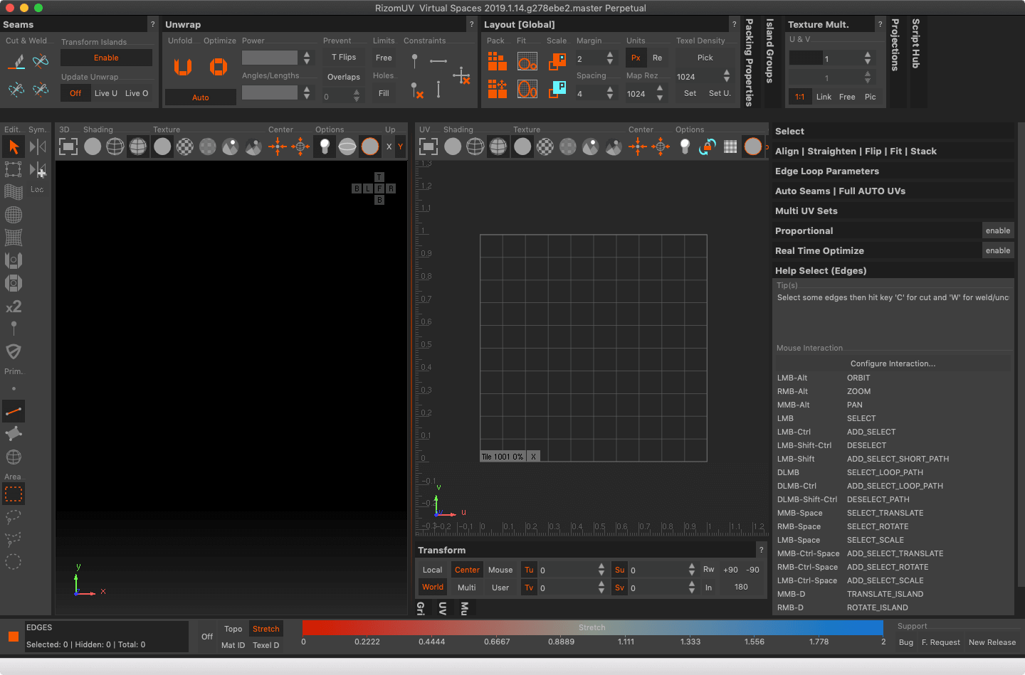1025x675 pixels.
Task: Click the Stretch color gradient bar
Action: tap(592, 627)
